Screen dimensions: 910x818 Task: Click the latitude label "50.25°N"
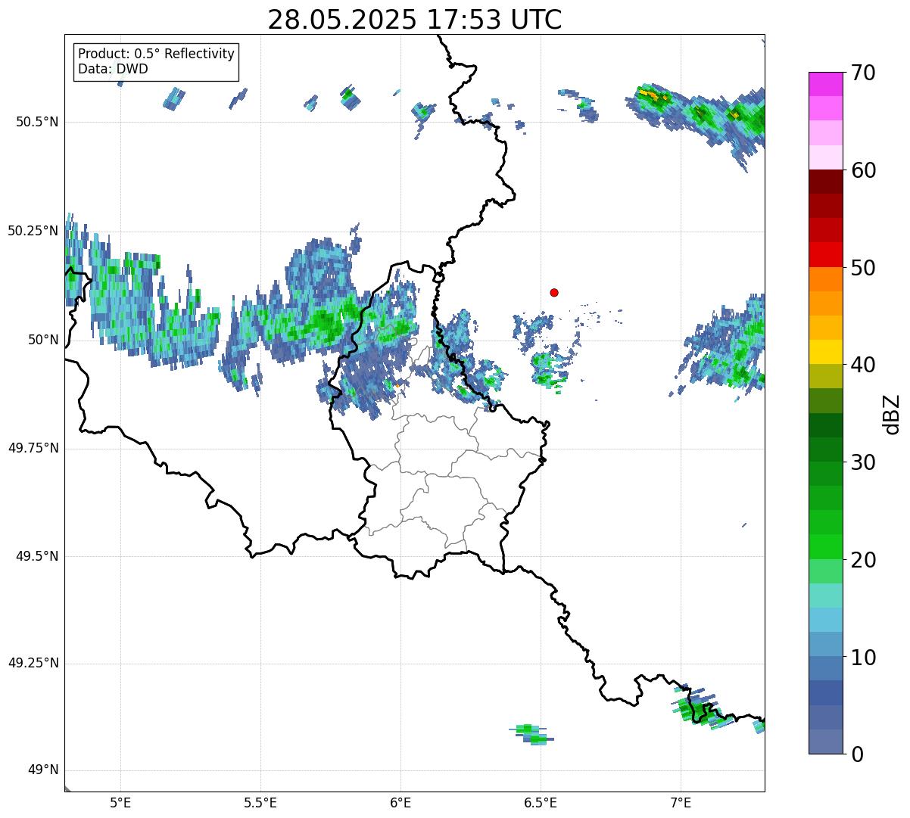click(33, 231)
